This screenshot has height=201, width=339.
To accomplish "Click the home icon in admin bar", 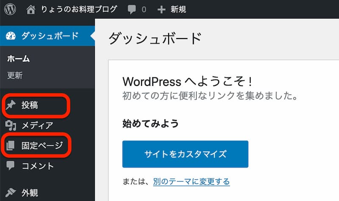I will coord(31,9).
